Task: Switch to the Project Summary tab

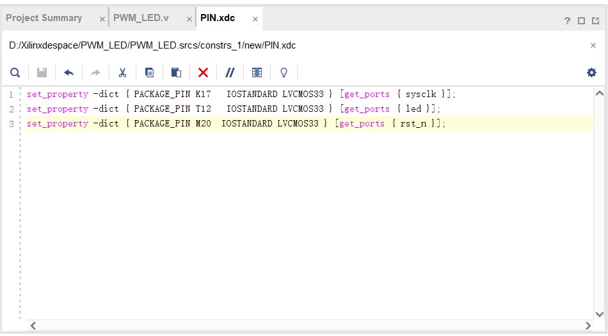Action: [44, 18]
